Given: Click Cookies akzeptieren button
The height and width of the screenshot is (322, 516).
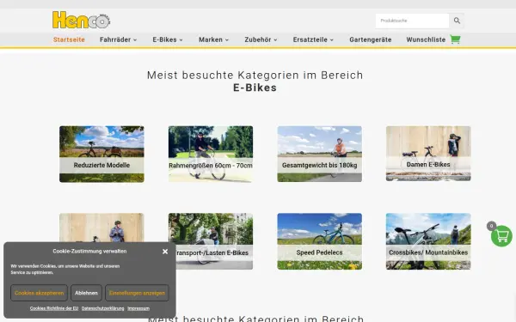Looking at the screenshot, I should tap(39, 293).
